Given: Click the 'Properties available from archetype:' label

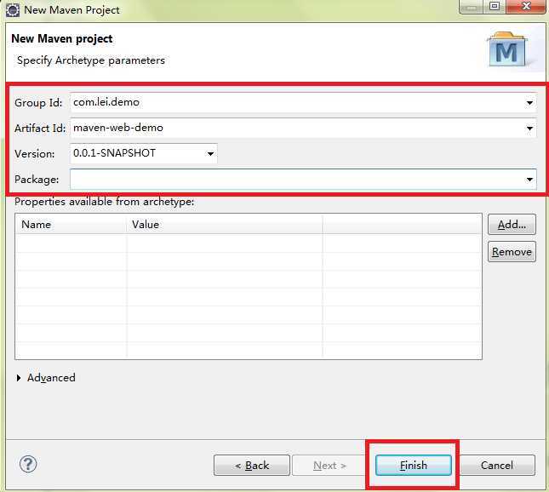Looking at the screenshot, I should [105, 202].
